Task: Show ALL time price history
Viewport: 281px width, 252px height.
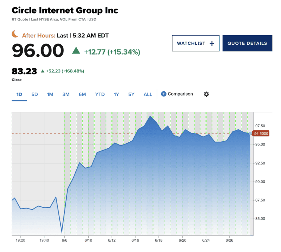Action: 148,94
